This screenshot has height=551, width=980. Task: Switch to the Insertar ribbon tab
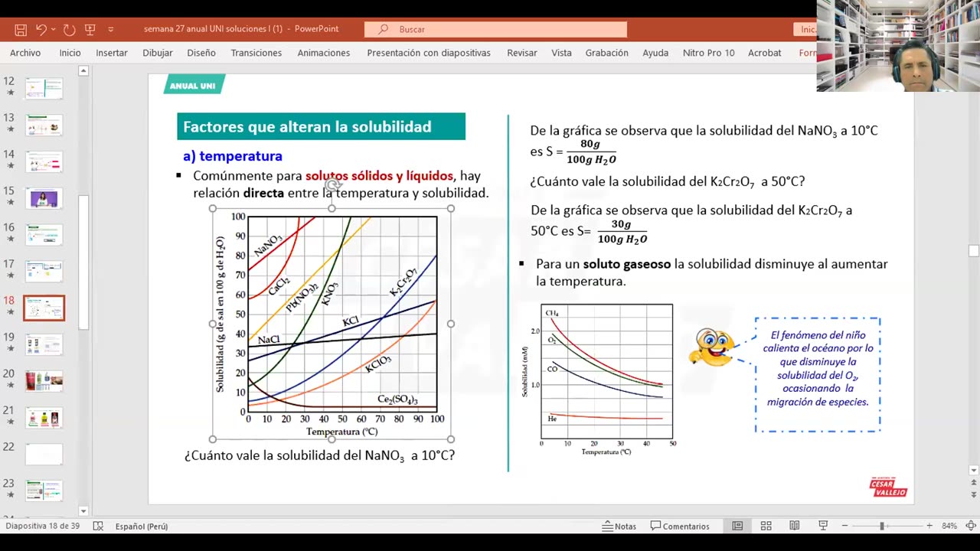coord(112,53)
